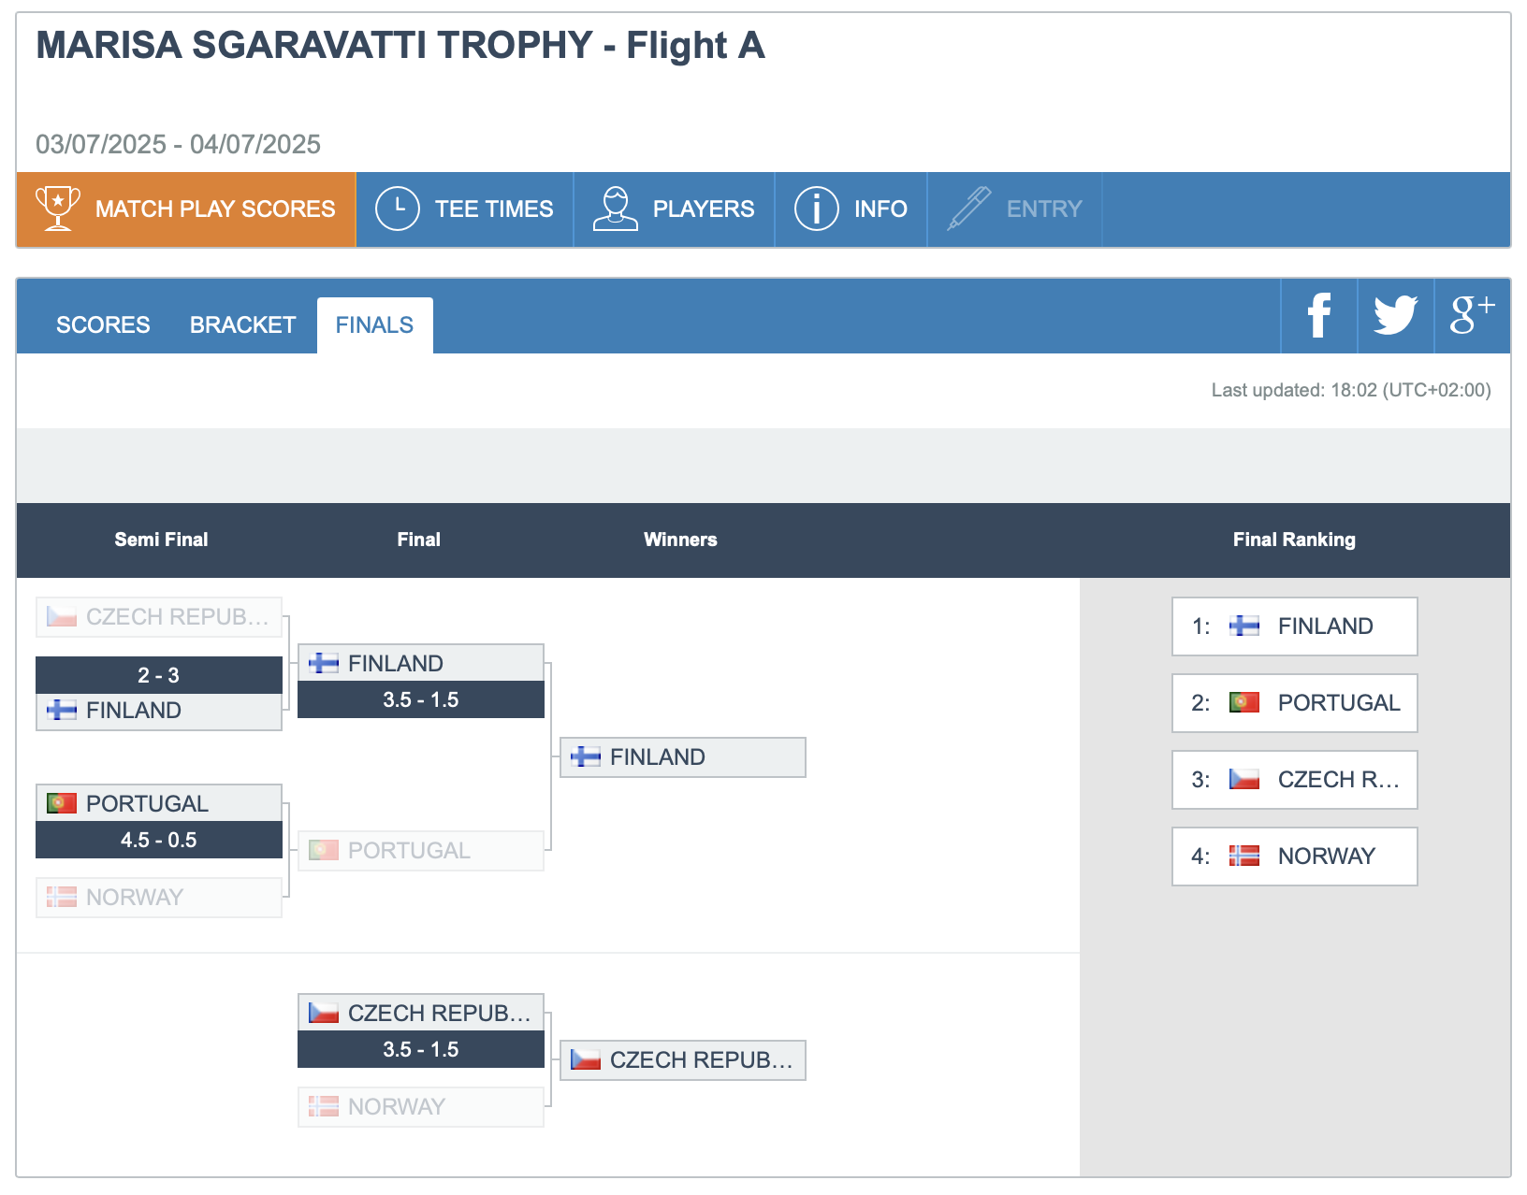The width and height of the screenshot is (1527, 1195).
Task: Select greyed NORWAY in third-place match
Action: click(x=397, y=1107)
